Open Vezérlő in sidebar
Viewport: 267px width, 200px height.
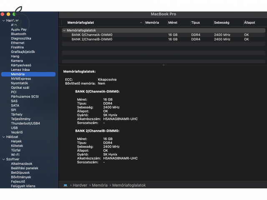pyautogui.click(x=17, y=132)
